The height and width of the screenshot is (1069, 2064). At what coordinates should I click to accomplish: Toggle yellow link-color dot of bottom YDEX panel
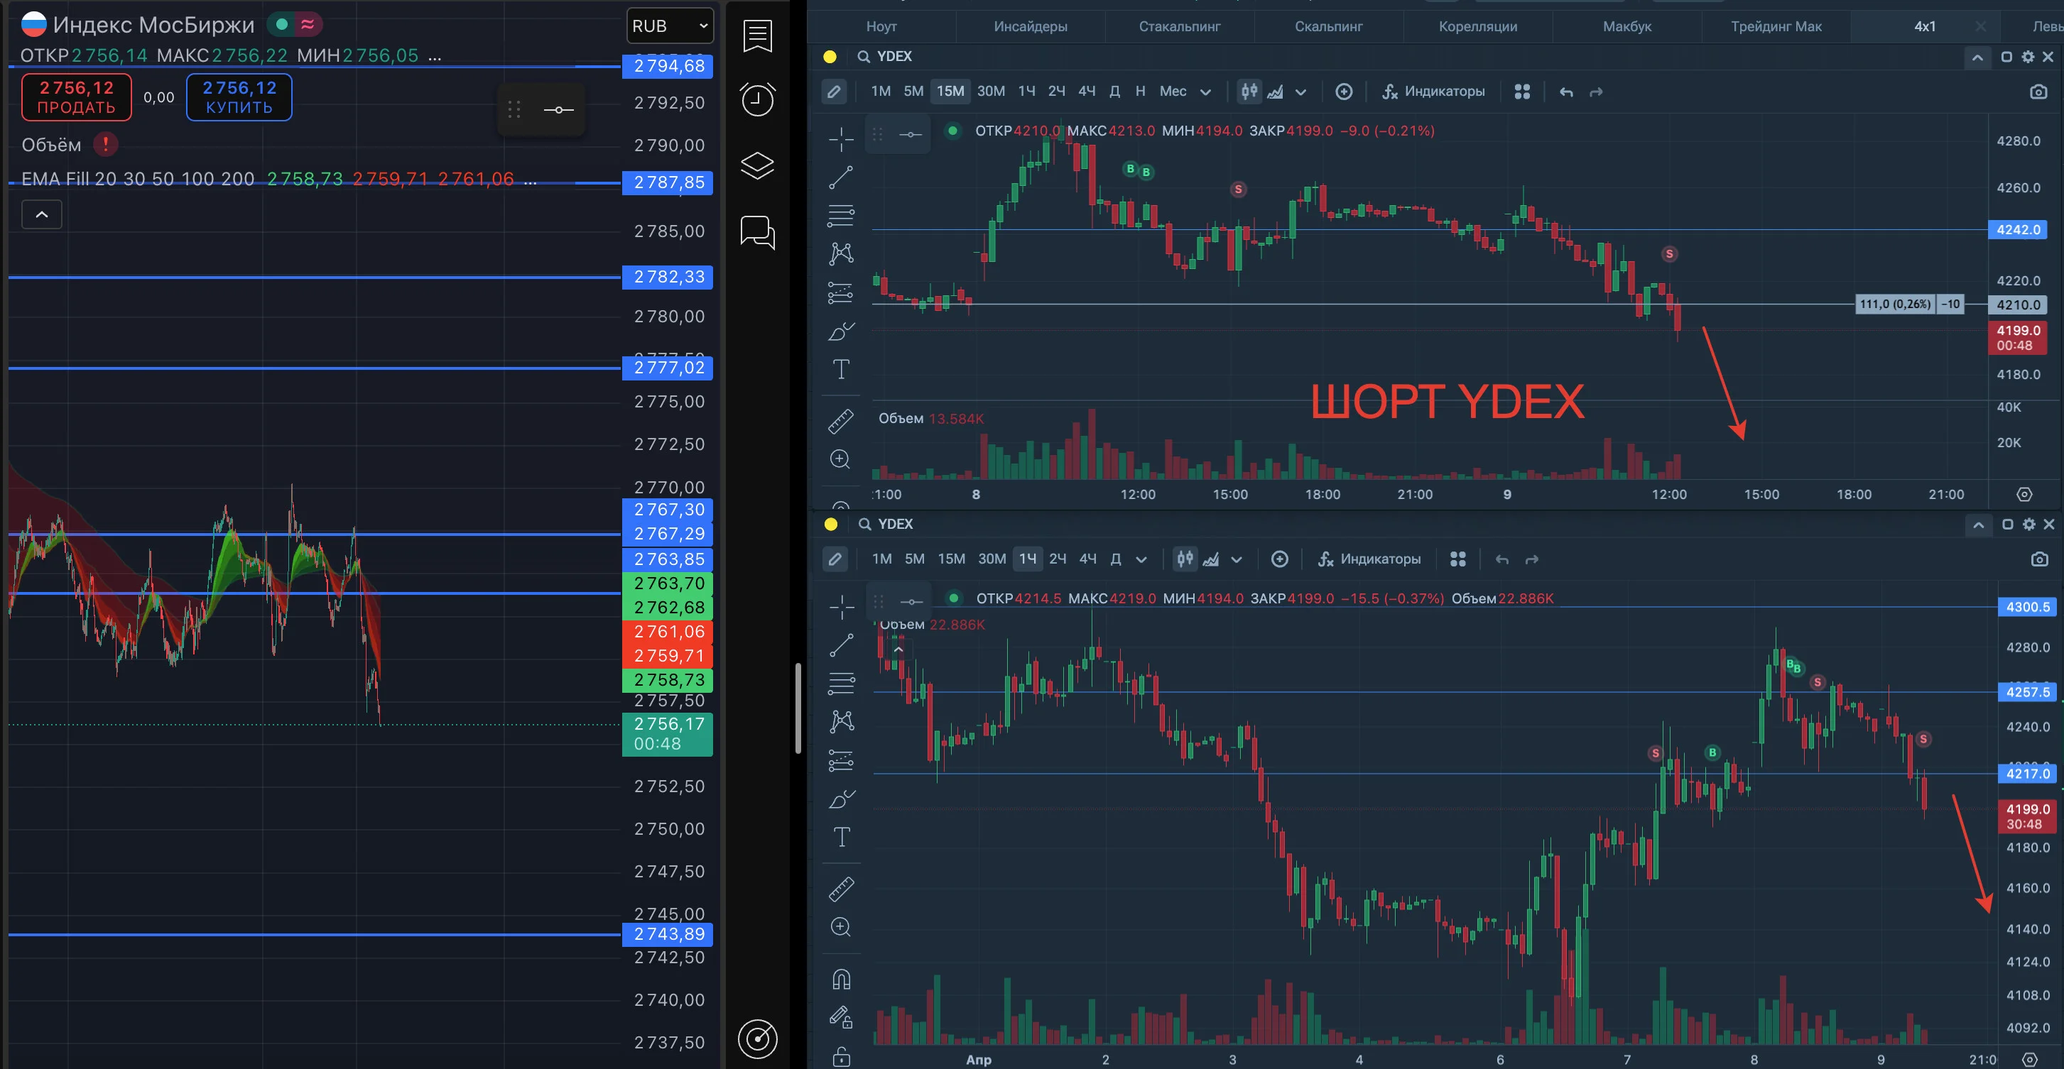point(831,525)
